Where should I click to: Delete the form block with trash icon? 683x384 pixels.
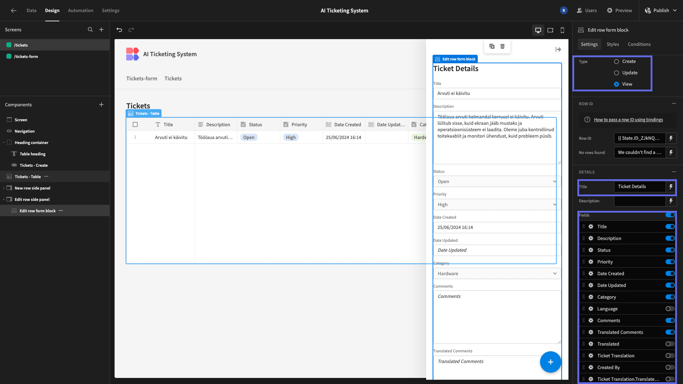[x=502, y=46]
